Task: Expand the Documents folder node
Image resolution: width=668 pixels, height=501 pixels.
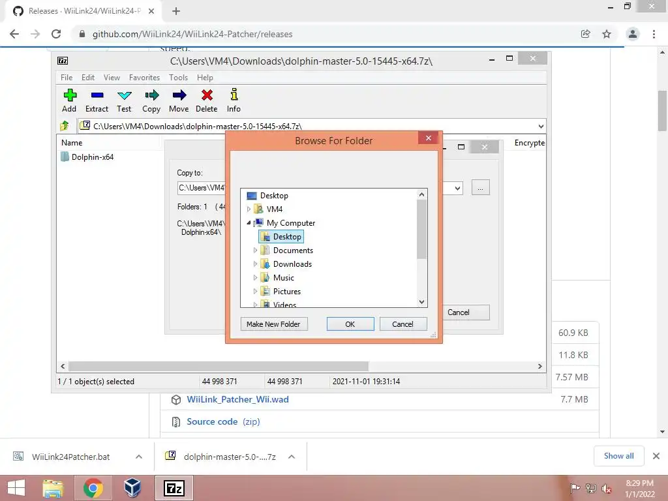Action: [255, 250]
